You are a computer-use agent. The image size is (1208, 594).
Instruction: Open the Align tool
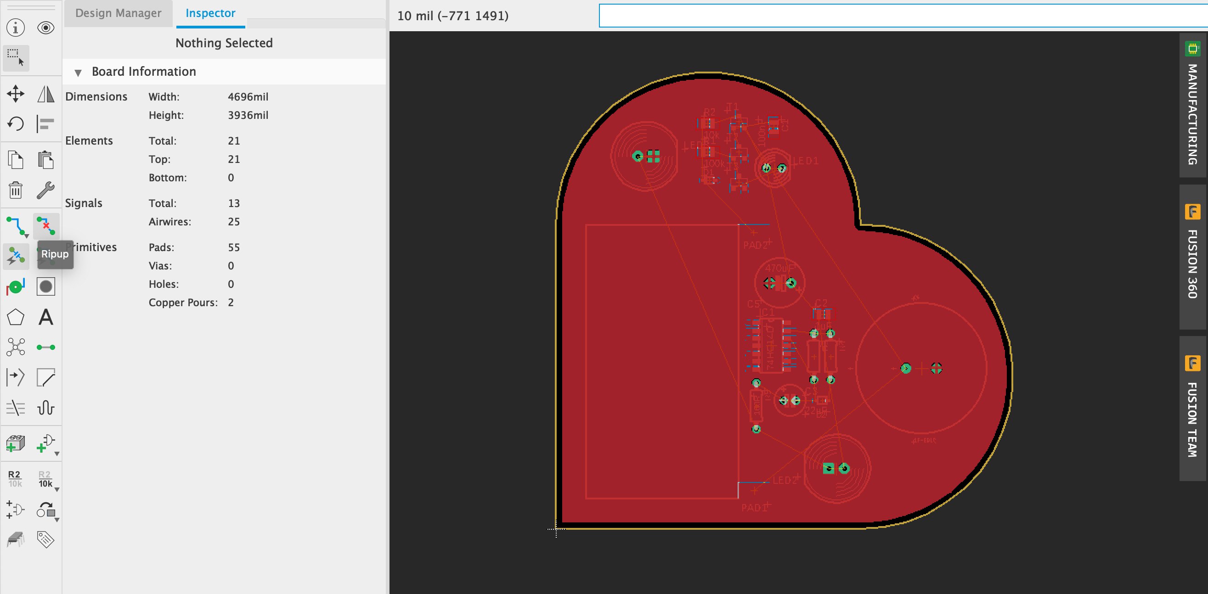tap(46, 124)
